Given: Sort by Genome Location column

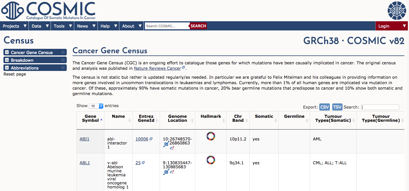Looking at the screenshot, I should click(x=177, y=120).
